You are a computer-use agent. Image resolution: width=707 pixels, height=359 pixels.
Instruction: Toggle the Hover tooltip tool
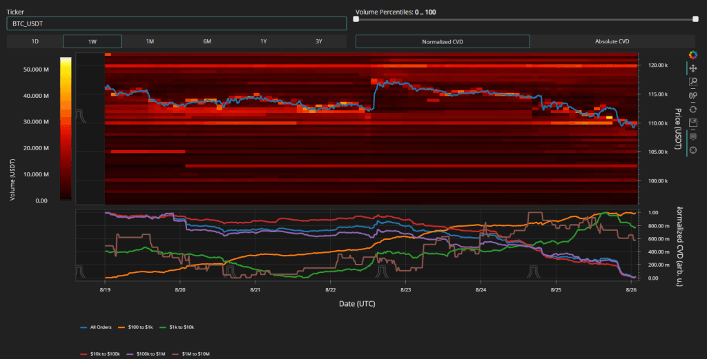pyautogui.click(x=693, y=136)
